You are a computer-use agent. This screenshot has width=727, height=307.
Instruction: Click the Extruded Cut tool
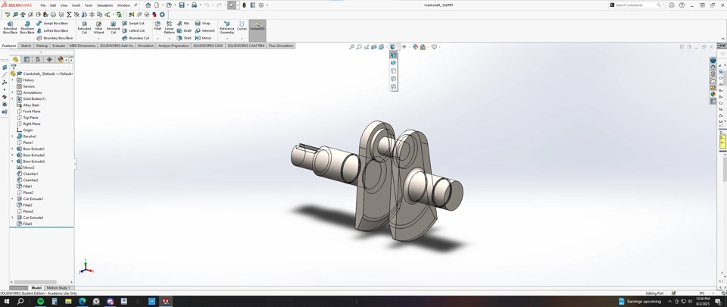click(84, 27)
